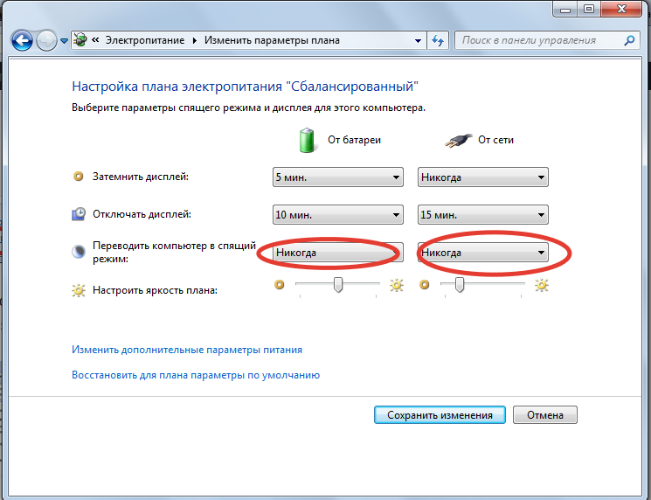Maximize the window

(x=588, y=9)
